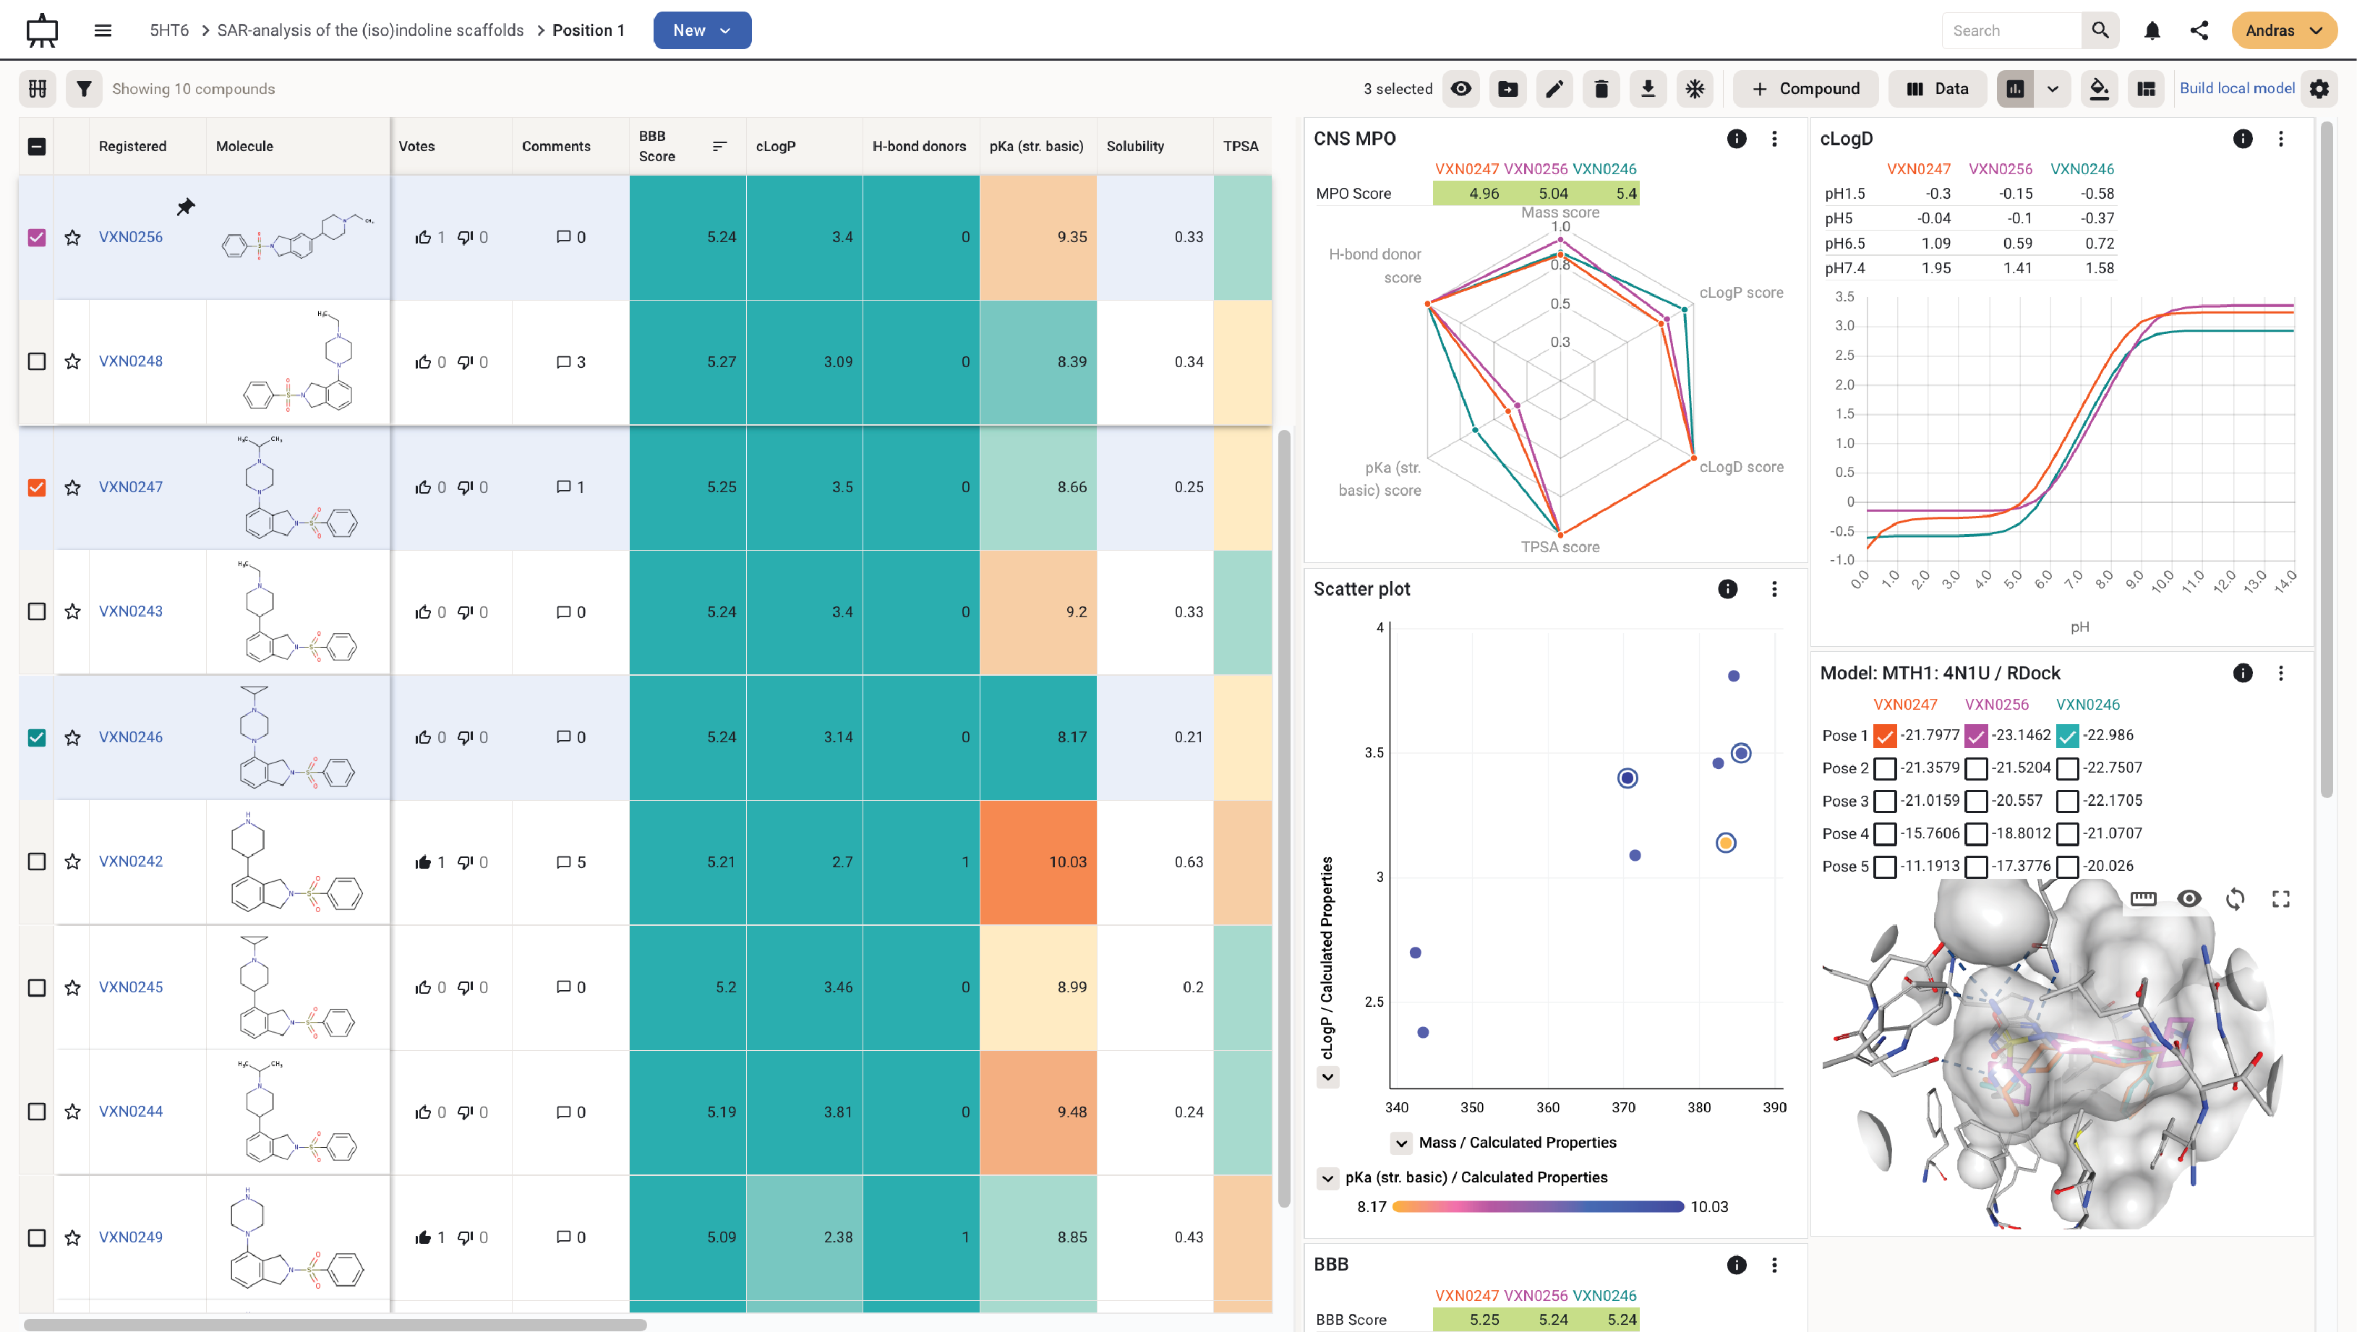Open the New status dropdown

[x=702, y=30]
